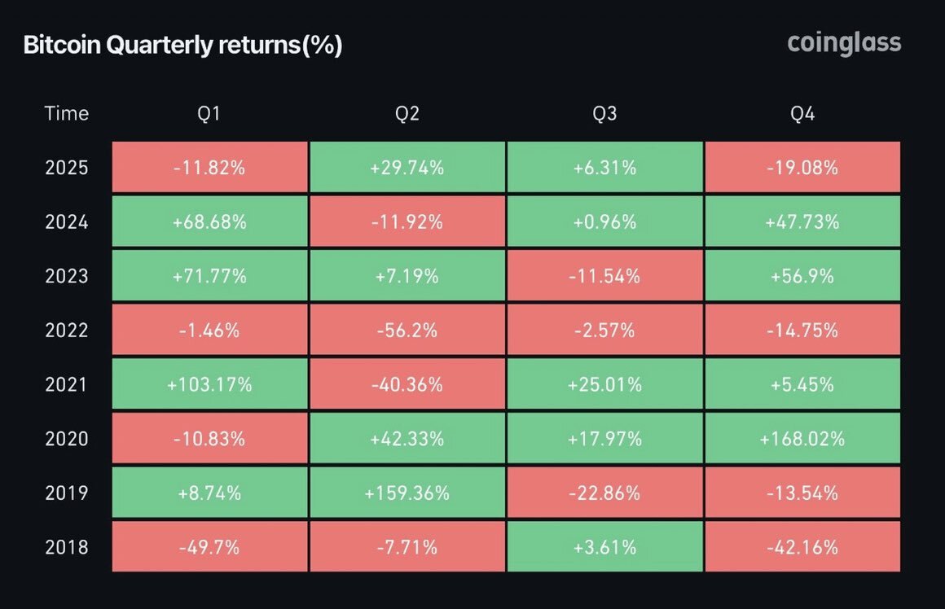
Task: Click the Bitcoin Quarterly returns title
Action: tap(182, 46)
